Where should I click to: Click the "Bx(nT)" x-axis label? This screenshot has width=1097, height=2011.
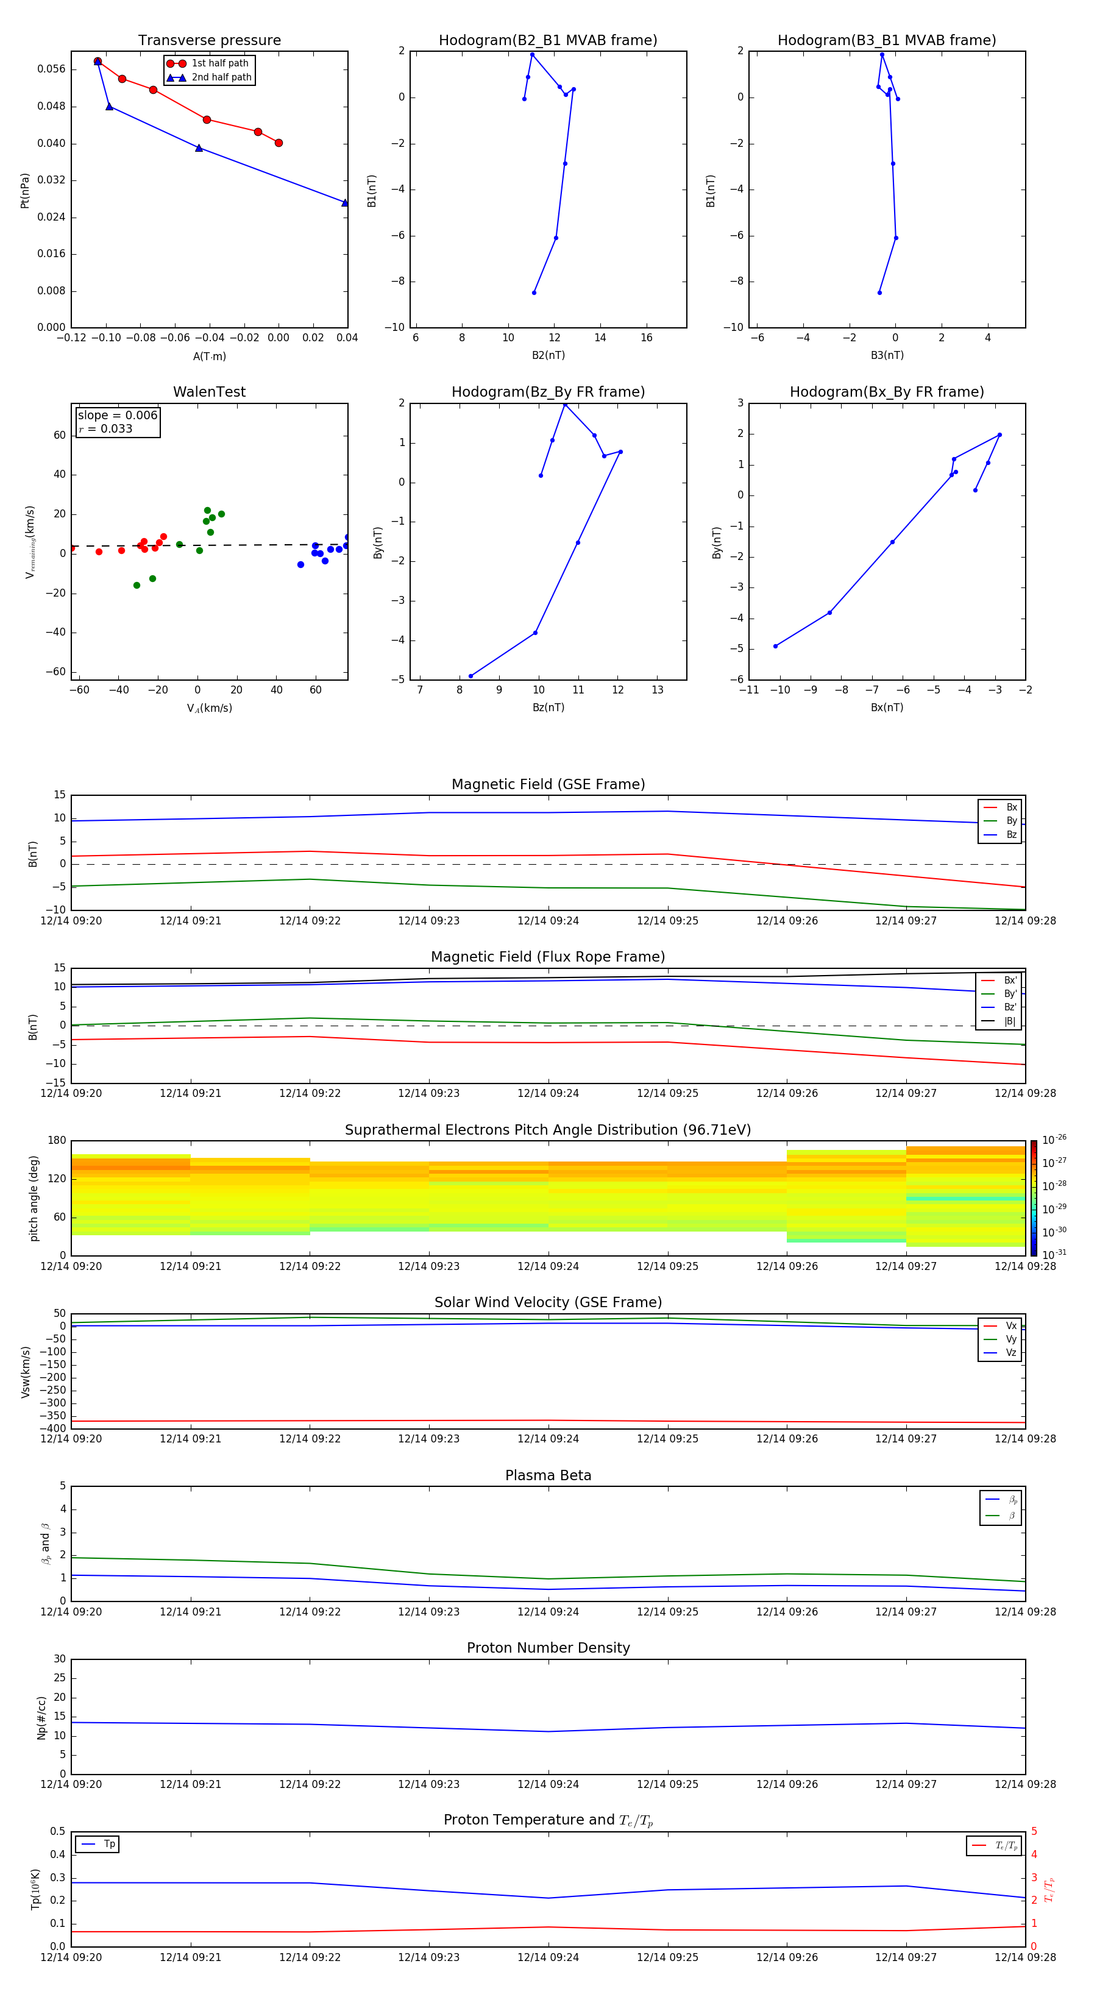tap(887, 708)
